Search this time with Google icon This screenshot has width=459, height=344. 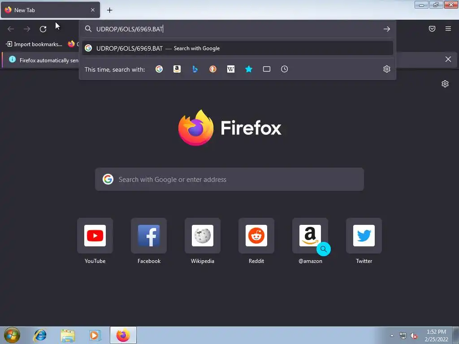[x=159, y=69]
